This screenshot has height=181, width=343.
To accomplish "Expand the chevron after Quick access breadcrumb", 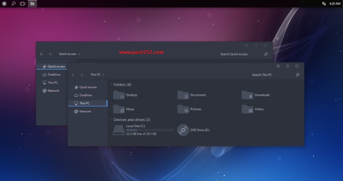I will (x=79, y=54).
